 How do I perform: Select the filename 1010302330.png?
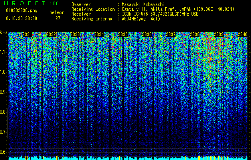(21, 11)
